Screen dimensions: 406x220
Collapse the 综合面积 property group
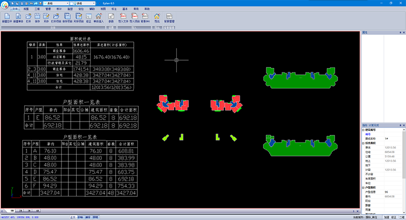[x=363, y=143]
